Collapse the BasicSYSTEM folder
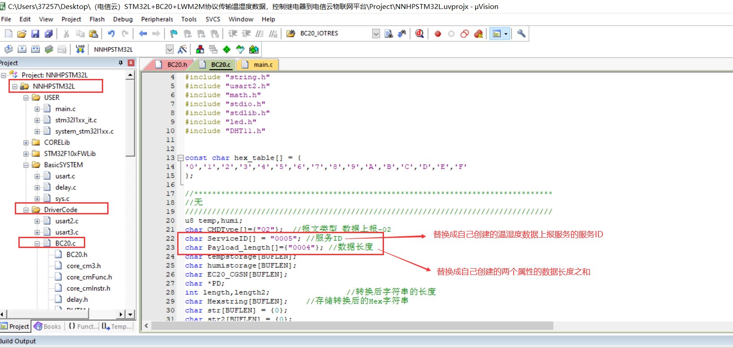The height and width of the screenshot is (348, 733). pyautogui.click(x=26, y=165)
